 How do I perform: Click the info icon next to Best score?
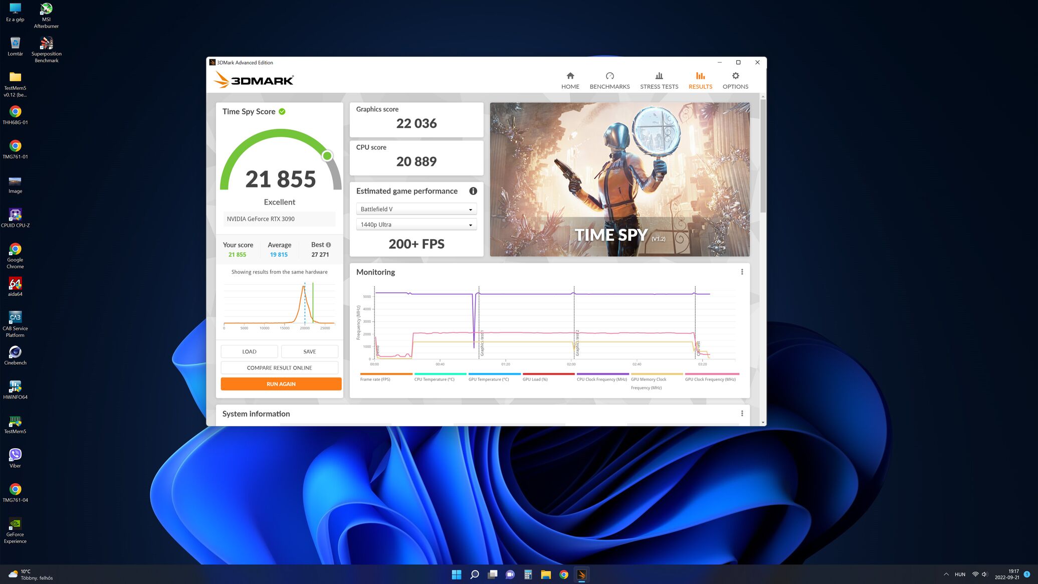[x=328, y=245]
